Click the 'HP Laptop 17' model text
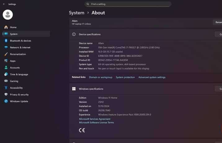The height and width of the screenshot is (143, 222). tap(82, 24)
